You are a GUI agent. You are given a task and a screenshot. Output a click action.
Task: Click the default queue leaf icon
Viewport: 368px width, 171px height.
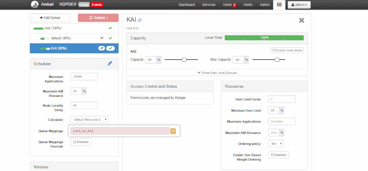click(x=102, y=38)
